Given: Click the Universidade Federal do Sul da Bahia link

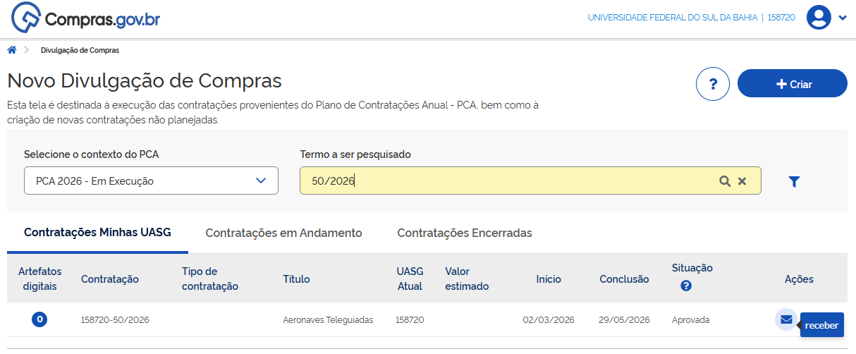Looking at the screenshot, I should coord(672,18).
